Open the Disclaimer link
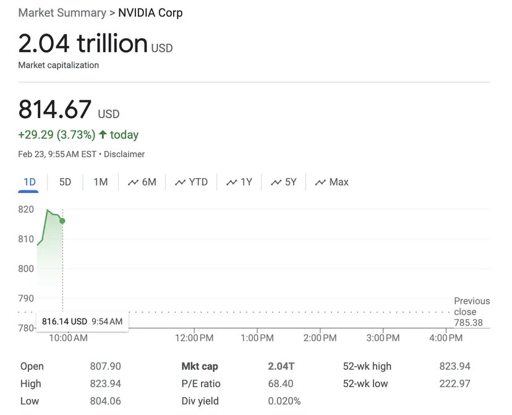 (x=124, y=154)
